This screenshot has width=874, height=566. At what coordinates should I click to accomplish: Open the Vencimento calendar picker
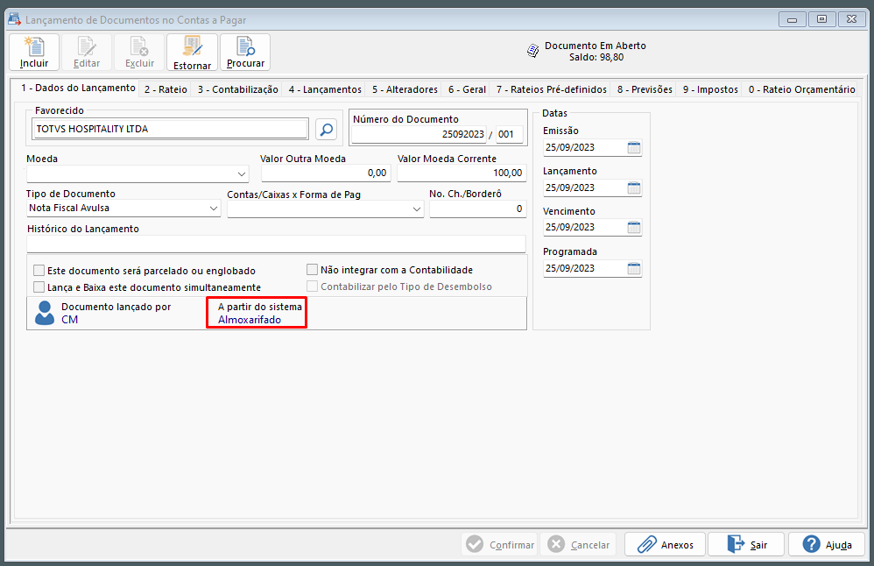[x=634, y=228]
